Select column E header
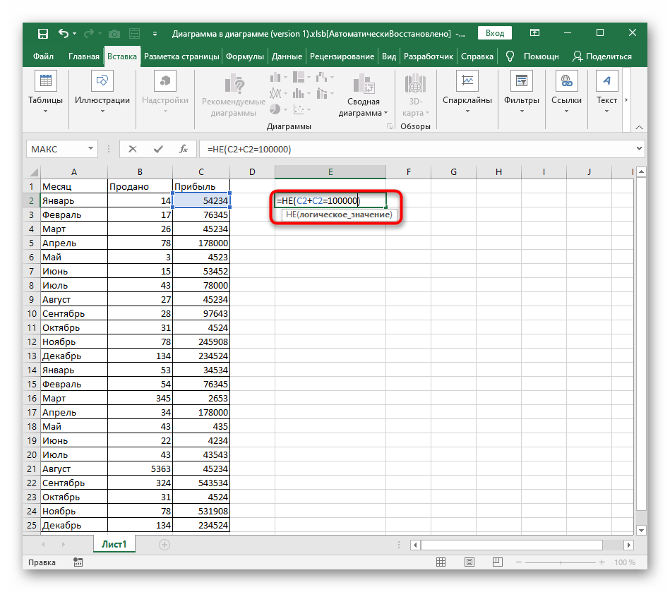This screenshot has width=670, height=592. [x=330, y=171]
